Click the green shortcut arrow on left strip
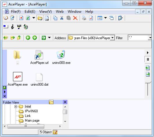Screen dimensions: 154x137 5,87
